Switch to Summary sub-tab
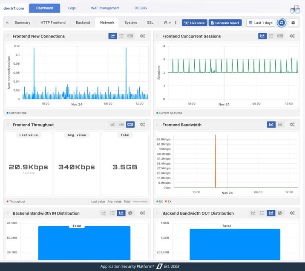The image size is (305, 271). [23, 23]
